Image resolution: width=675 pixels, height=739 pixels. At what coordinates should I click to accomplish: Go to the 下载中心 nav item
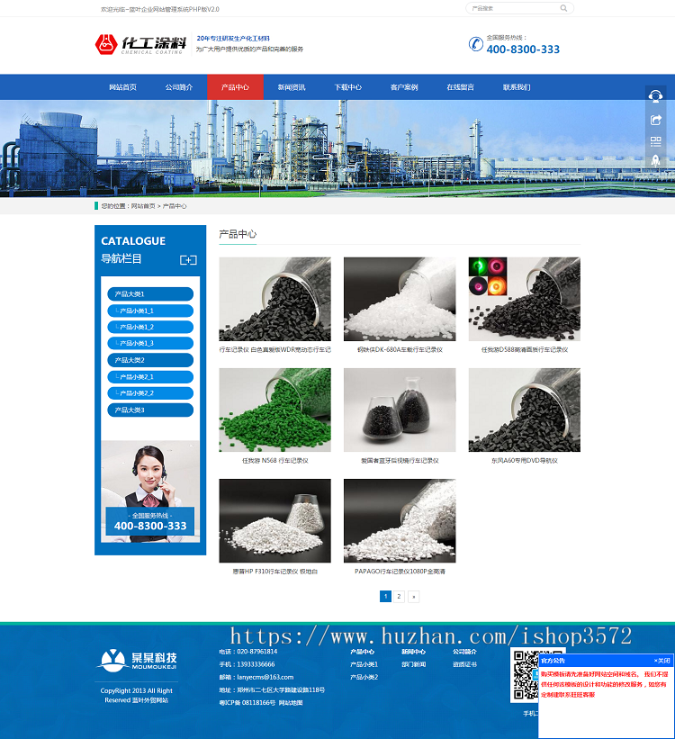point(348,87)
